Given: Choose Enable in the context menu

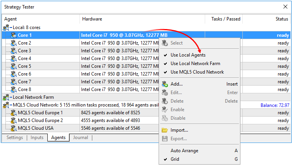Looking at the screenshot, I should [200, 110].
